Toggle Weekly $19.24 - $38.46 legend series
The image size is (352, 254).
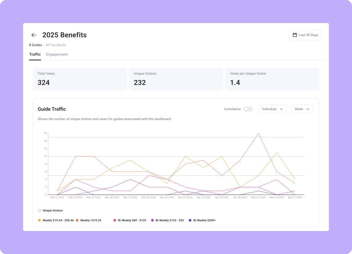coord(58,220)
